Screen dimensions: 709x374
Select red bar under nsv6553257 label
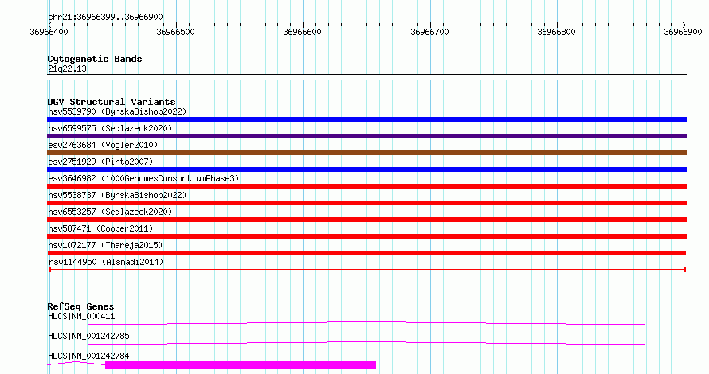[x=366, y=220]
